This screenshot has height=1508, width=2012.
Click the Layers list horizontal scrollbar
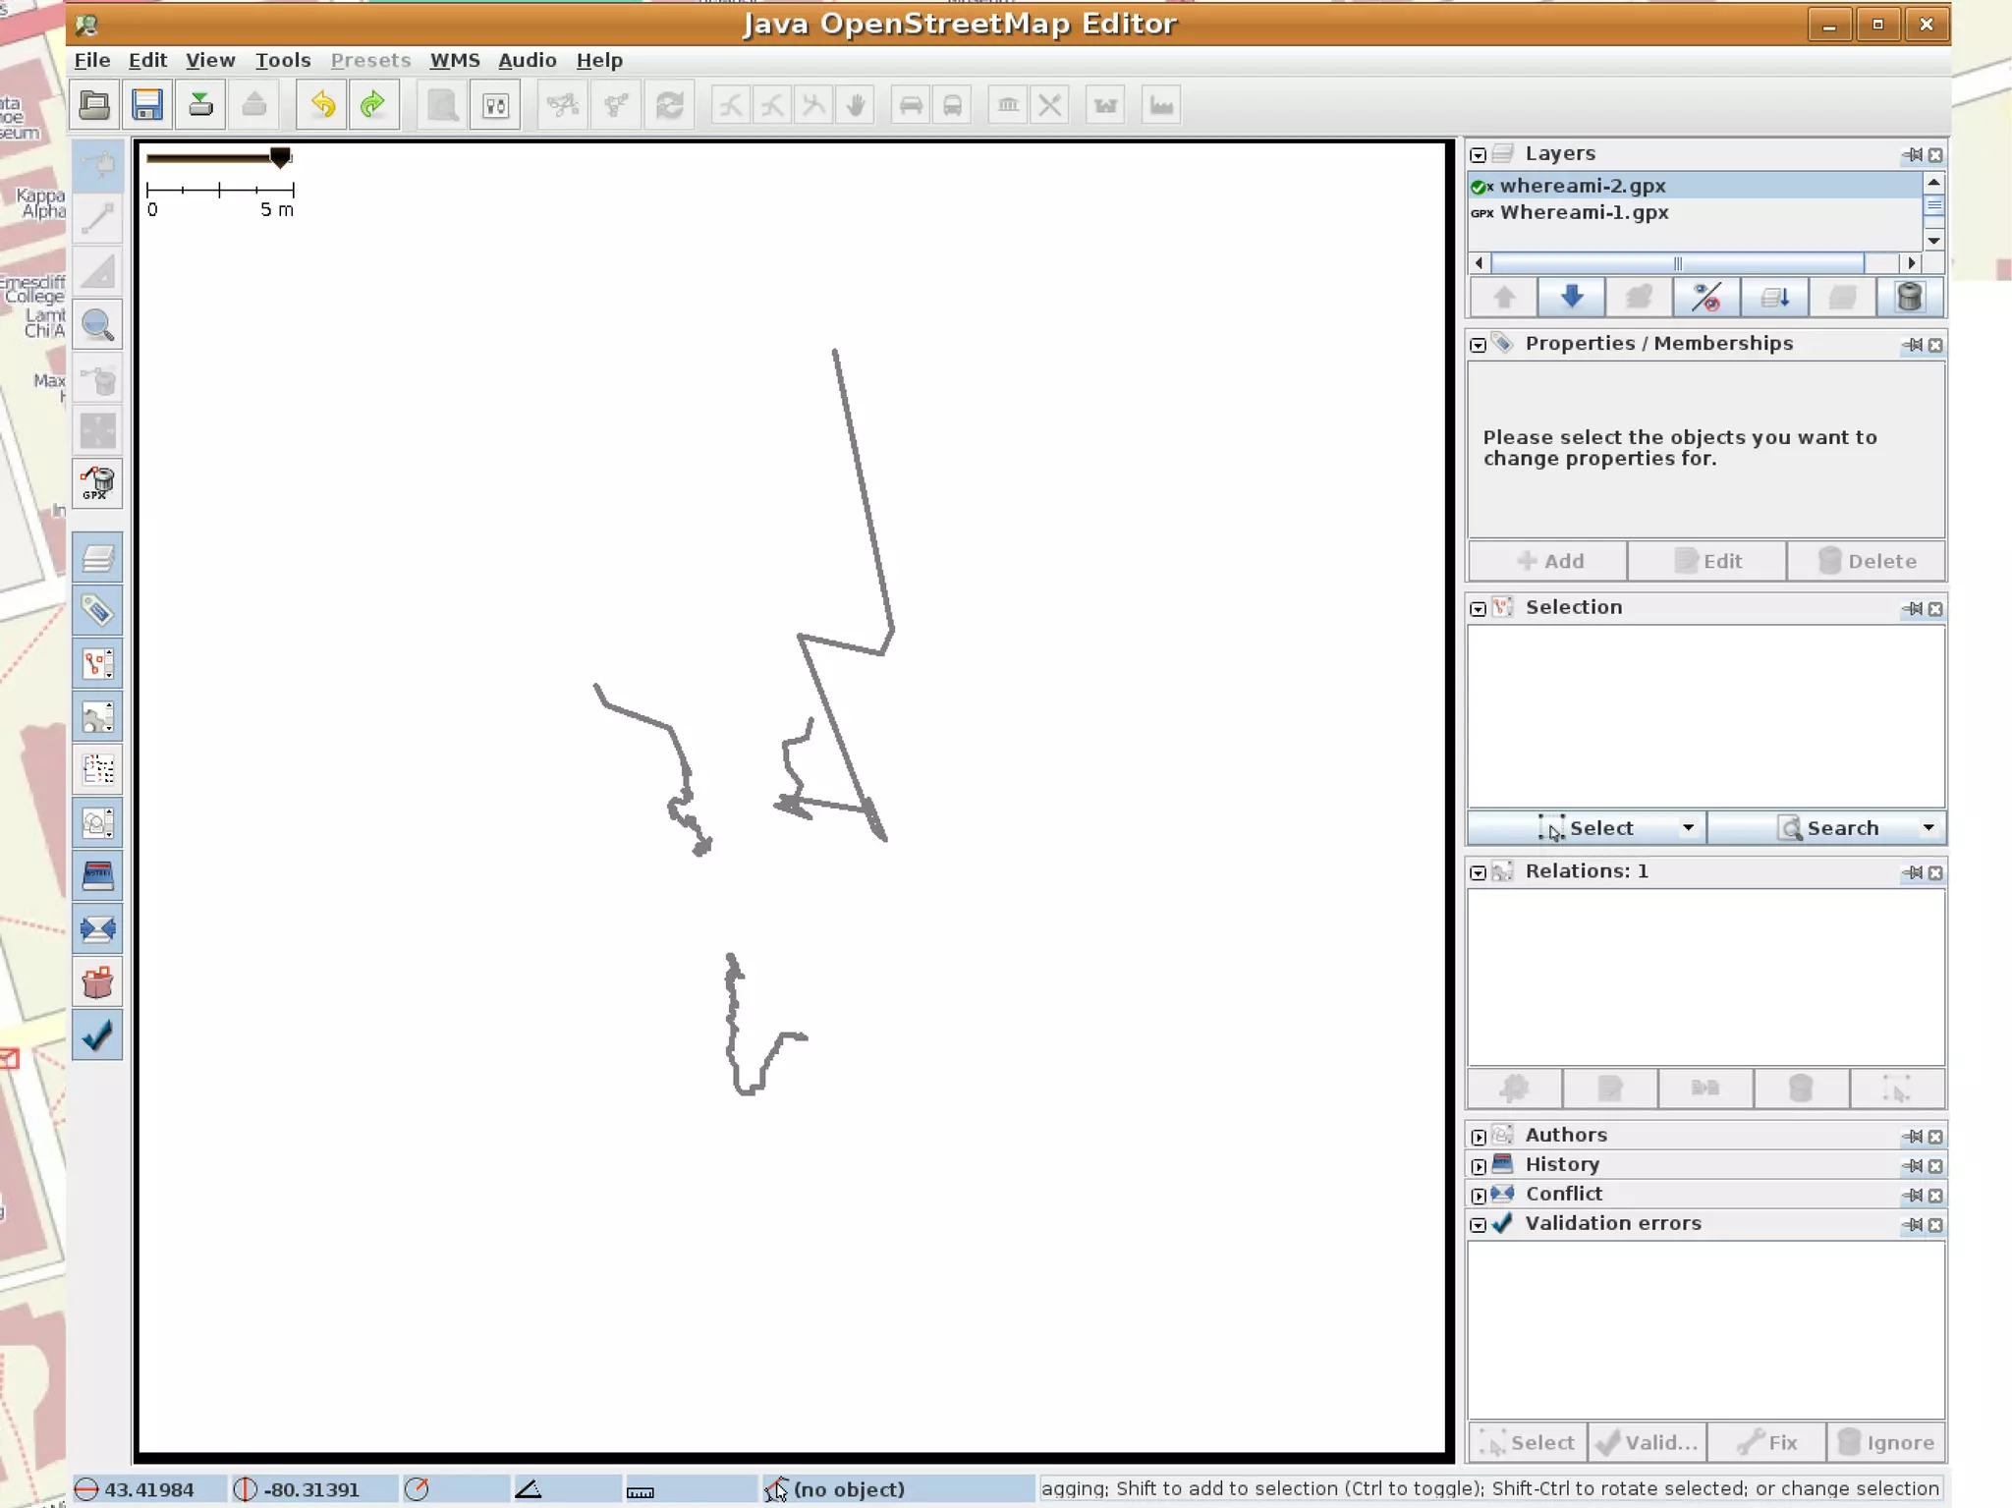pyautogui.click(x=1677, y=263)
